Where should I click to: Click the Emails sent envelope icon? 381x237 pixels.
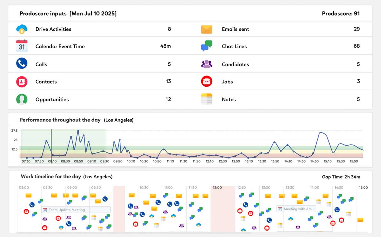[x=207, y=29]
